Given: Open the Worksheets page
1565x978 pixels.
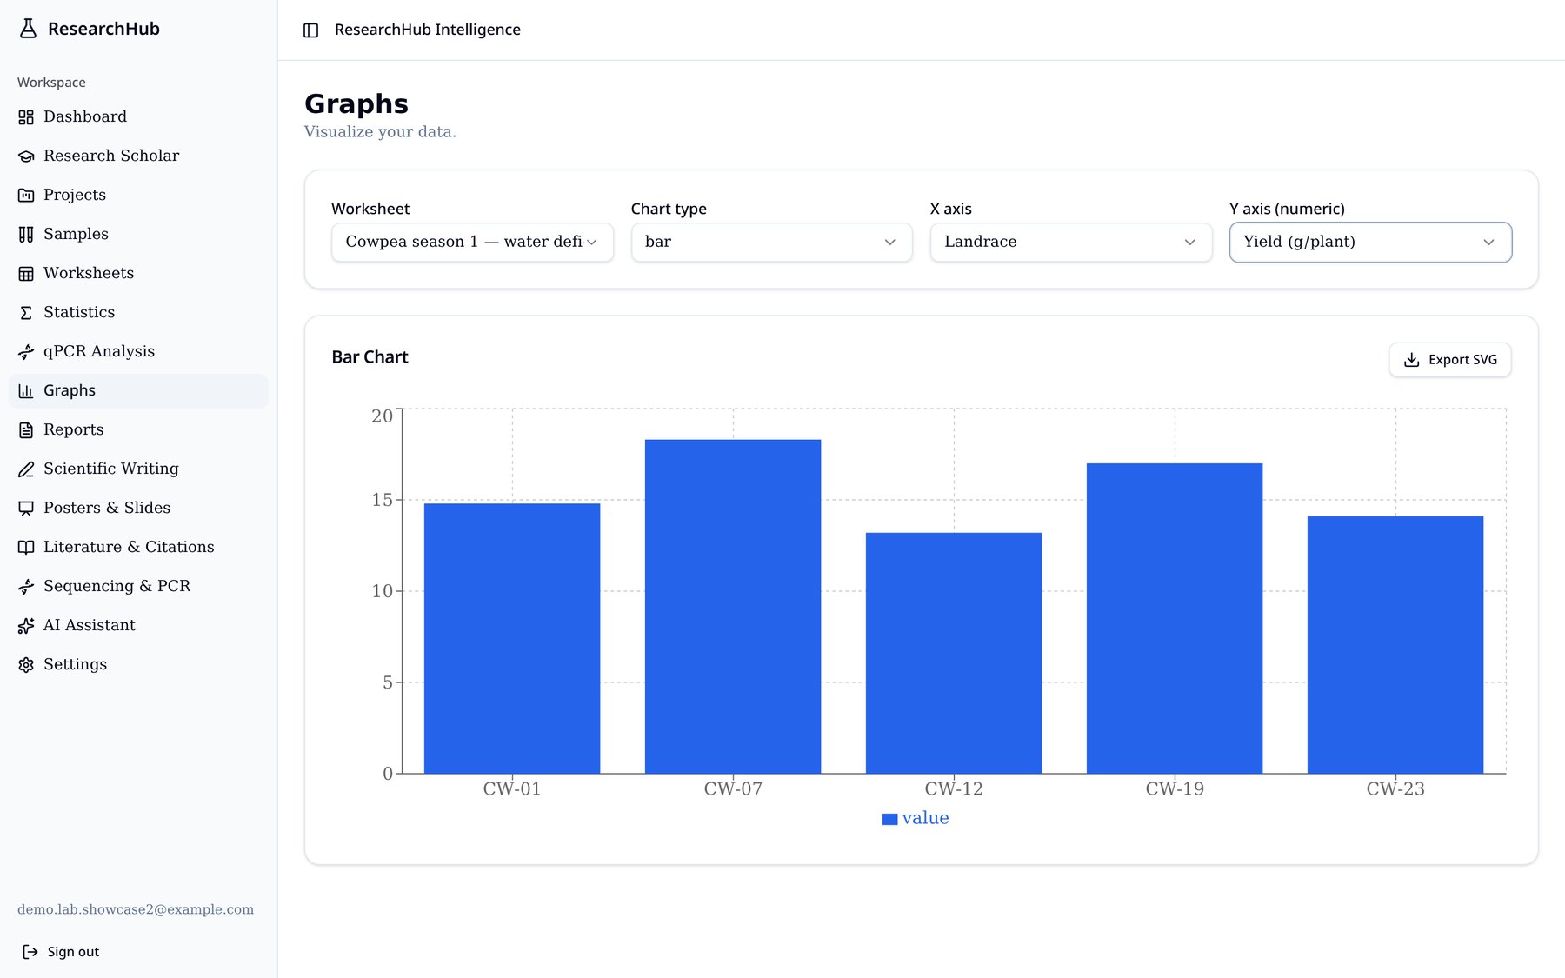Looking at the screenshot, I should (138, 274).
